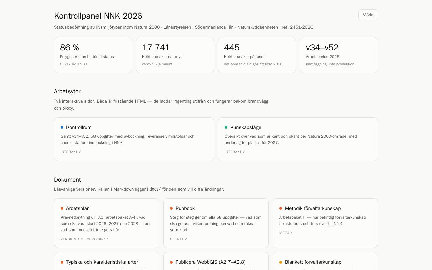Click the "docs/" code text
Screen dimensions: 432x270
click(x=155, y=189)
